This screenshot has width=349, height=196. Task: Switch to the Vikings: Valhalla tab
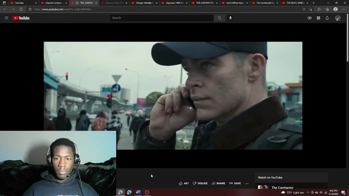pos(144,3)
